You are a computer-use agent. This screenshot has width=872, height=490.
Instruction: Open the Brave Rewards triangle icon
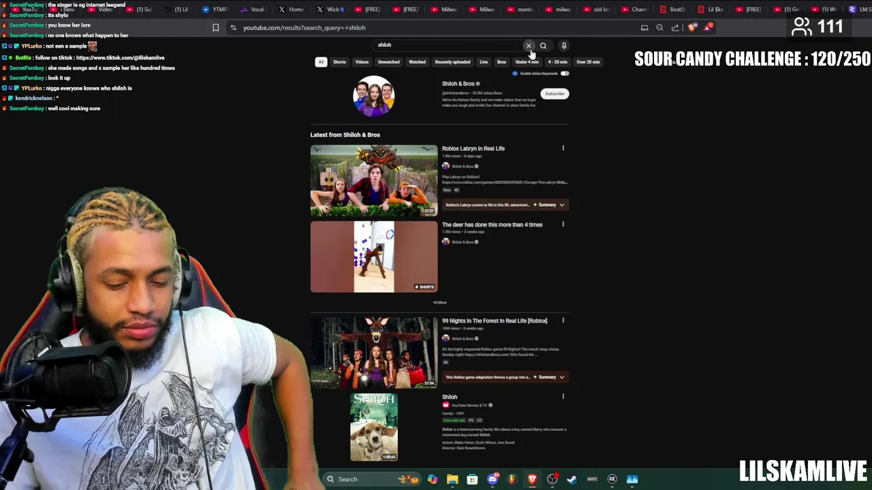click(708, 28)
